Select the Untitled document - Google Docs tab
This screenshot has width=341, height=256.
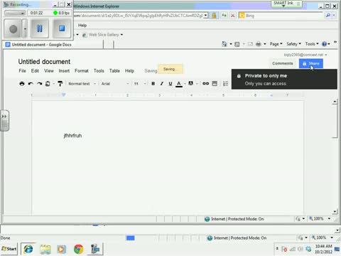point(53,45)
